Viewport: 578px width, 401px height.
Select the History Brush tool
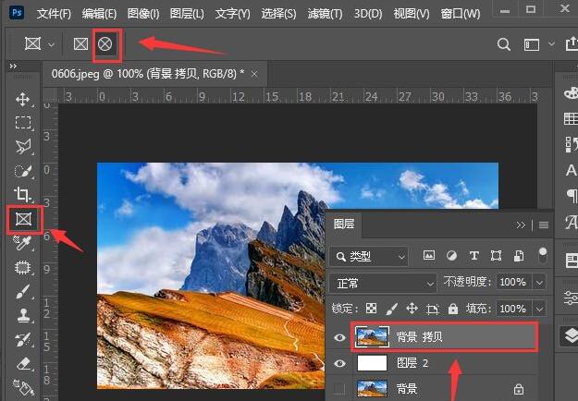(23, 339)
